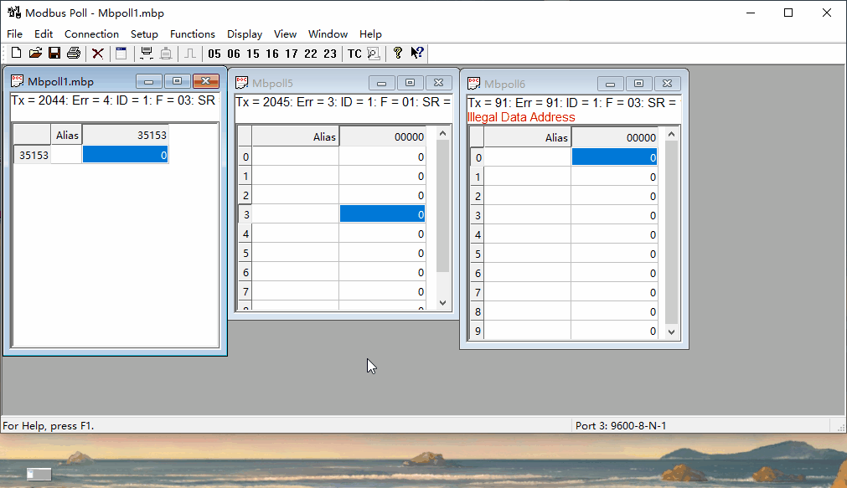Open the communication traffic viewer icon
The height and width of the screenshot is (488, 847).
coord(374,53)
